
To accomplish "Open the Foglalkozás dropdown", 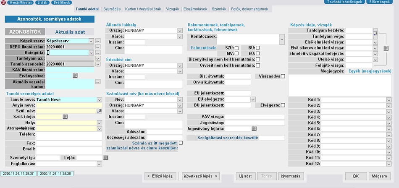I will (x=99, y=164).
